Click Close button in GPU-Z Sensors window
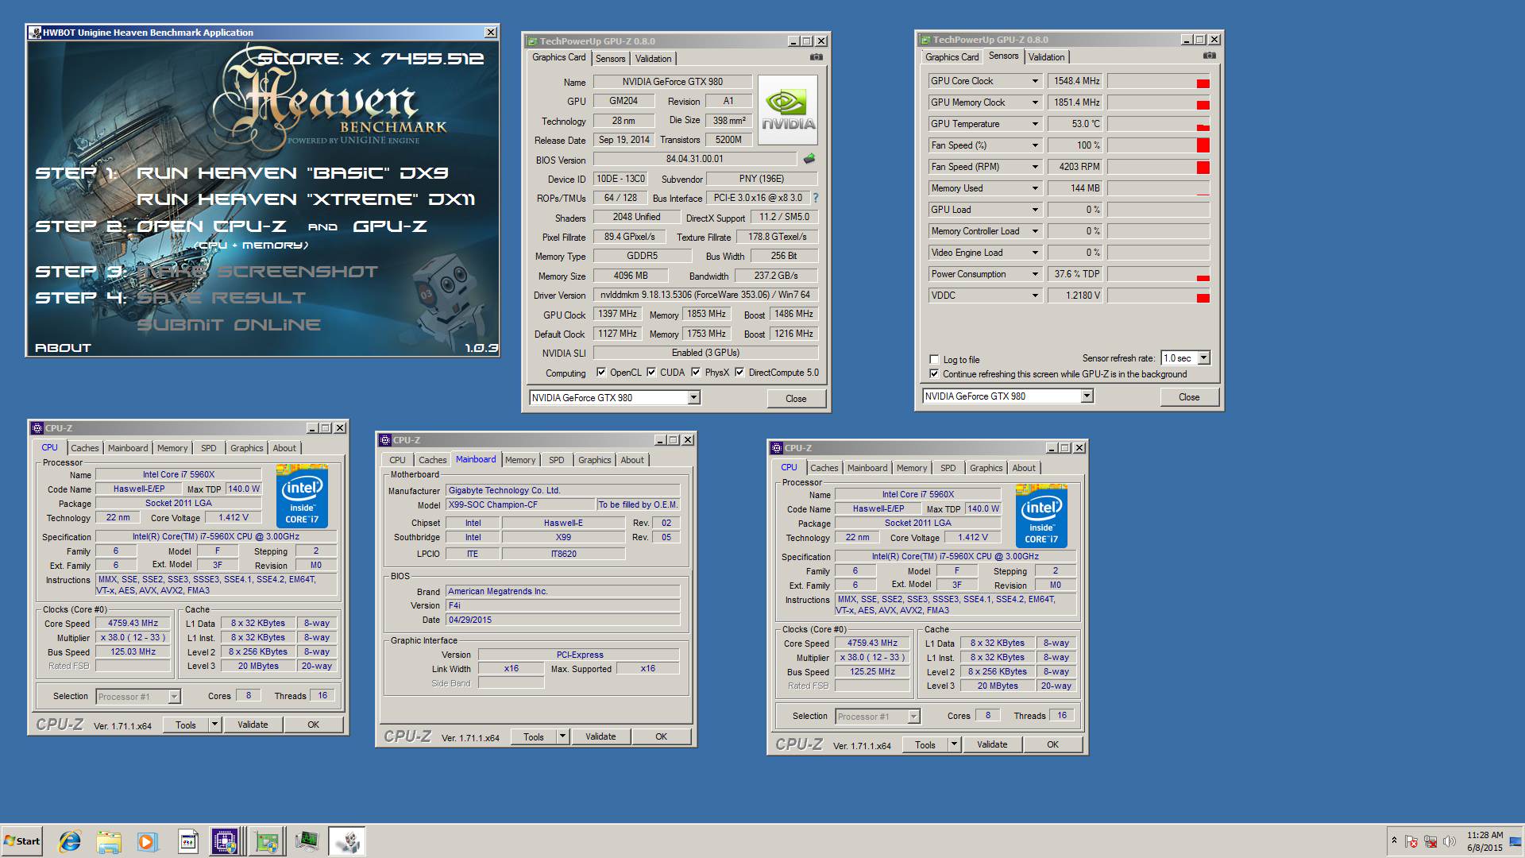The height and width of the screenshot is (858, 1525). click(1189, 396)
